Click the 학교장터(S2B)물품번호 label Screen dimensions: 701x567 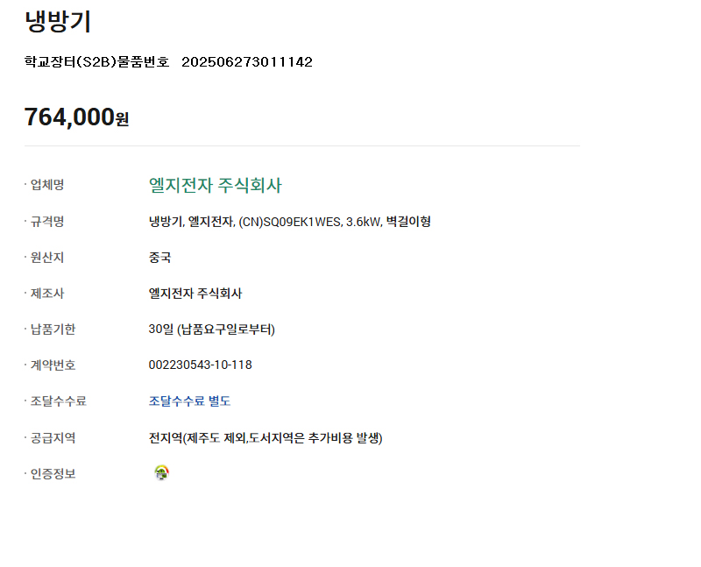click(96, 61)
